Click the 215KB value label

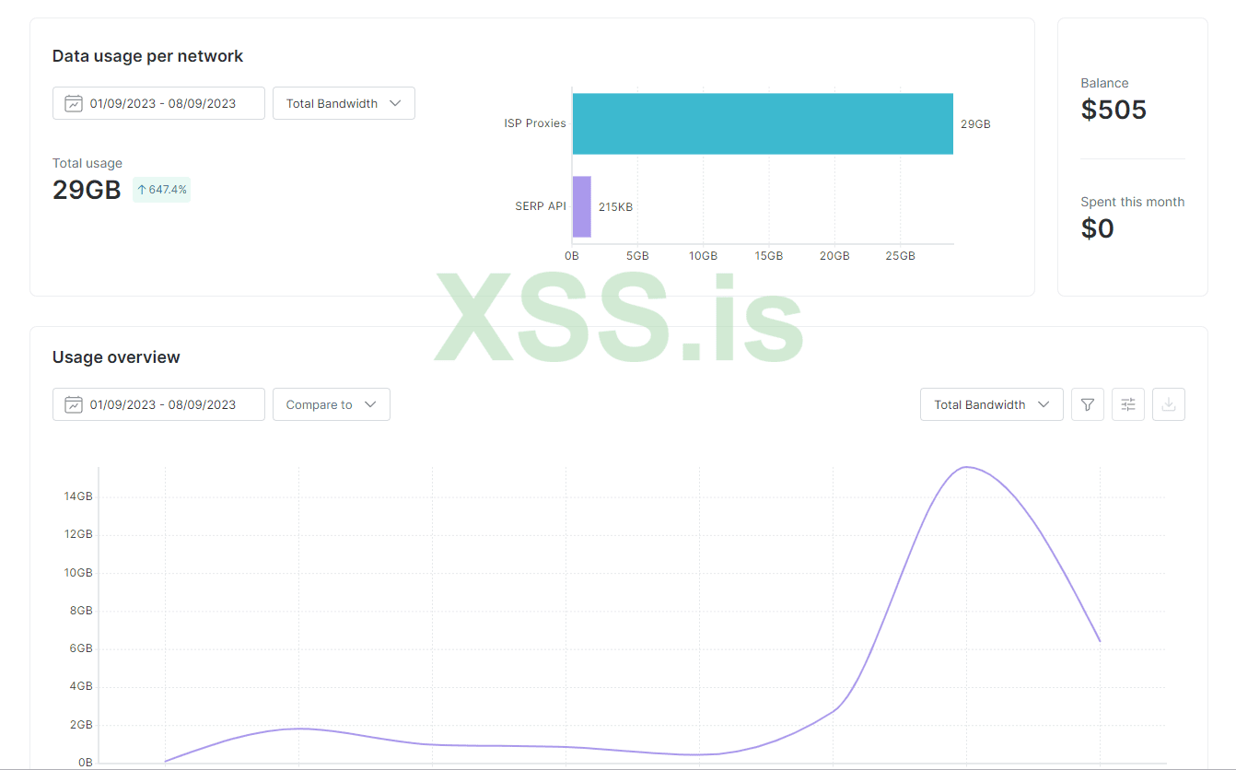pyautogui.click(x=615, y=207)
